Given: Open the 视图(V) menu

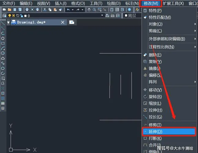Looking at the screenshot, I should (x=43, y=3).
